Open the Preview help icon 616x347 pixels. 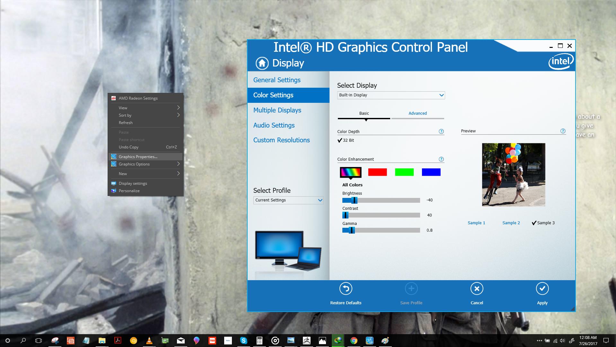pos(563,131)
